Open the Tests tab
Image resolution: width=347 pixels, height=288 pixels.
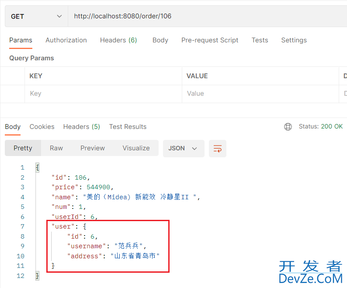click(x=260, y=40)
